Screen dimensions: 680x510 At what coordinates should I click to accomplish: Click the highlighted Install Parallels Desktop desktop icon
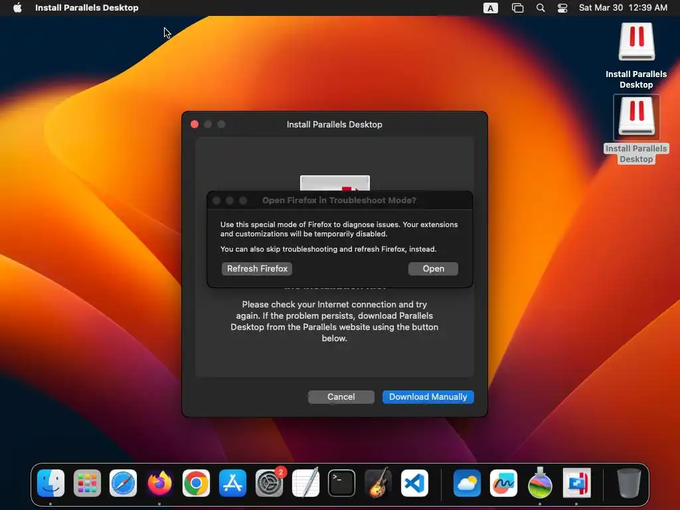[x=636, y=117]
